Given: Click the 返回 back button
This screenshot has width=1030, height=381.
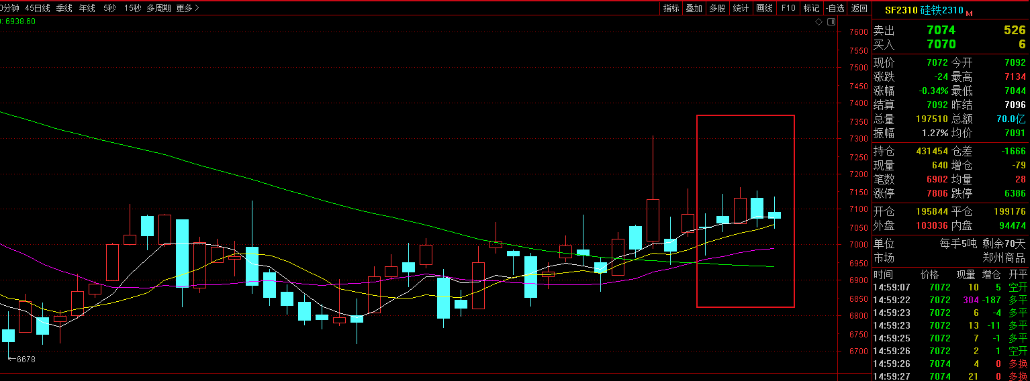Looking at the screenshot, I should pos(859,8).
